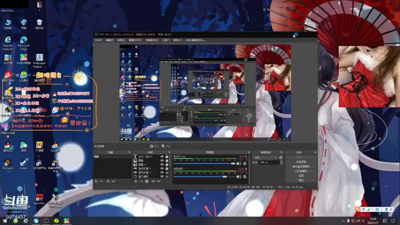The height and width of the screenshot is (225, 400).
Task: Mute the 桌面音频 speaker icon
Action: (x=238, y=176)
